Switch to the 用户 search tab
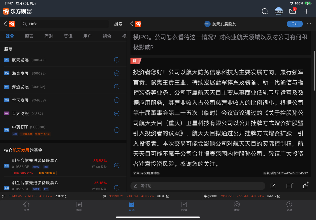The image size is (316, 220). [87, 36]
